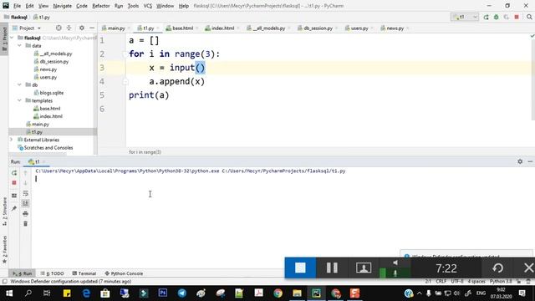This screenshot has height=301, width=535.
Task: Click 4 spaces indent setting
Action: click(x=476, y=282)
